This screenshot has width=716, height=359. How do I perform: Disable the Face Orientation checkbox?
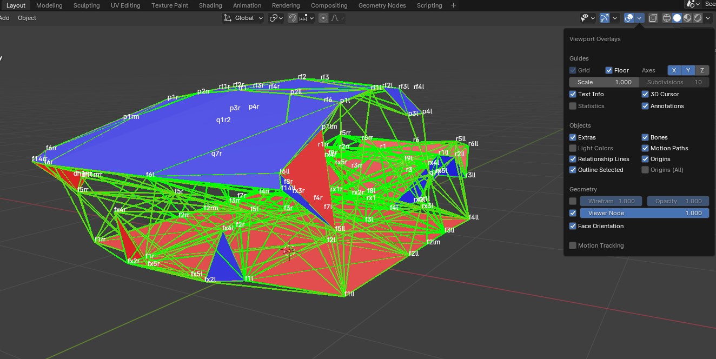573,226
